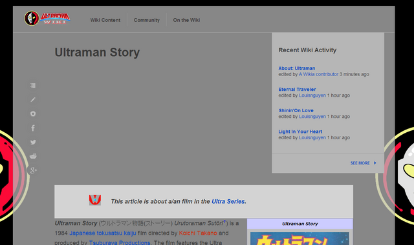Image resolution: width=414 pixels, height=245 pixels.
Task: Open Louisnguyen link under Shinin'On Love
Action: (x=312, y=116)
